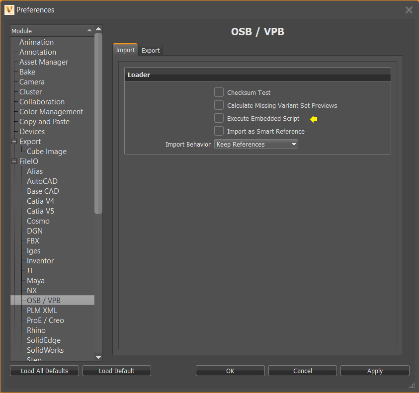
Task: Click the Load All Defaults button
Action: (44, 371)
